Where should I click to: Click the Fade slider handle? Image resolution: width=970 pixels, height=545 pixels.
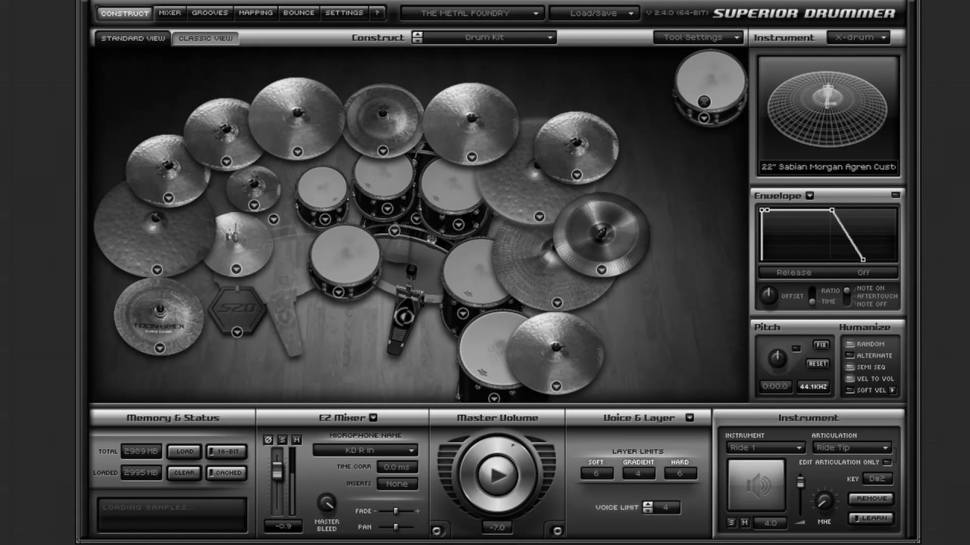(396, 511)
